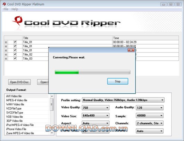Open the Frame Rate dropdown
Viewport: 184px width, 141px height.
click(x=95, y=131)
